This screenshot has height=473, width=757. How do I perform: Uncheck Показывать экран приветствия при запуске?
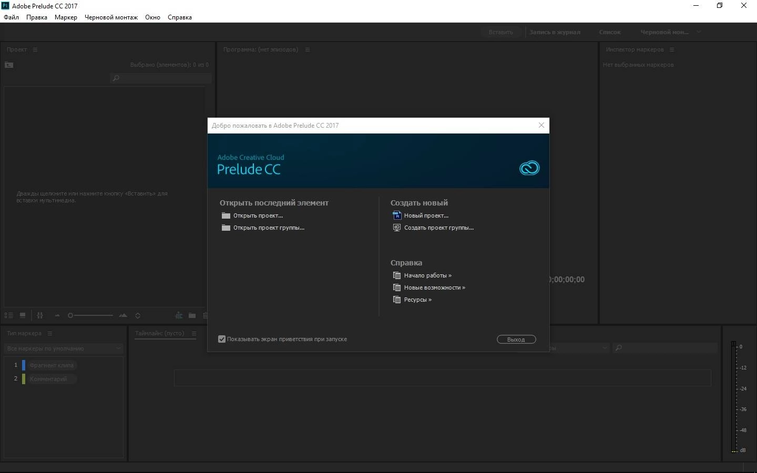tap(222, 339)
